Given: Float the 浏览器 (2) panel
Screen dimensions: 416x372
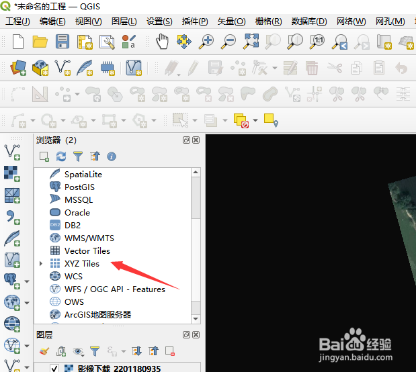Looking at the screenshot, I should coord(186,140).
